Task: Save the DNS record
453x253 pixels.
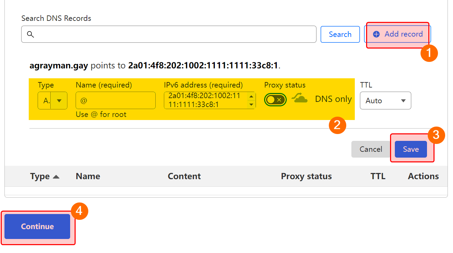Action: pos(411,149)
